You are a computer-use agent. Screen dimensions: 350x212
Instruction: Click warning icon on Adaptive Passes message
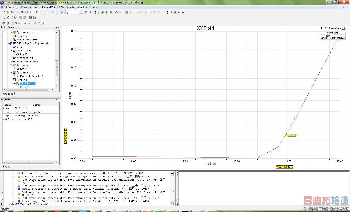click(x=19, y=176)
